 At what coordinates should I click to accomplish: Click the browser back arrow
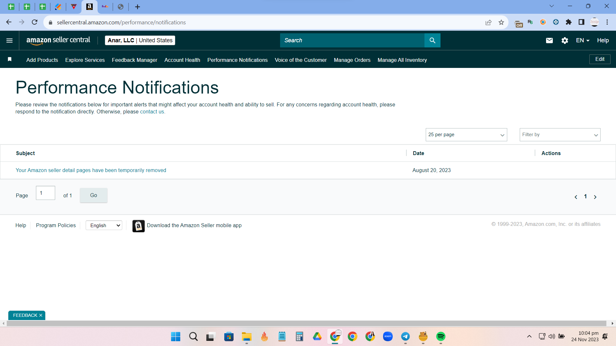click(9, 22)
